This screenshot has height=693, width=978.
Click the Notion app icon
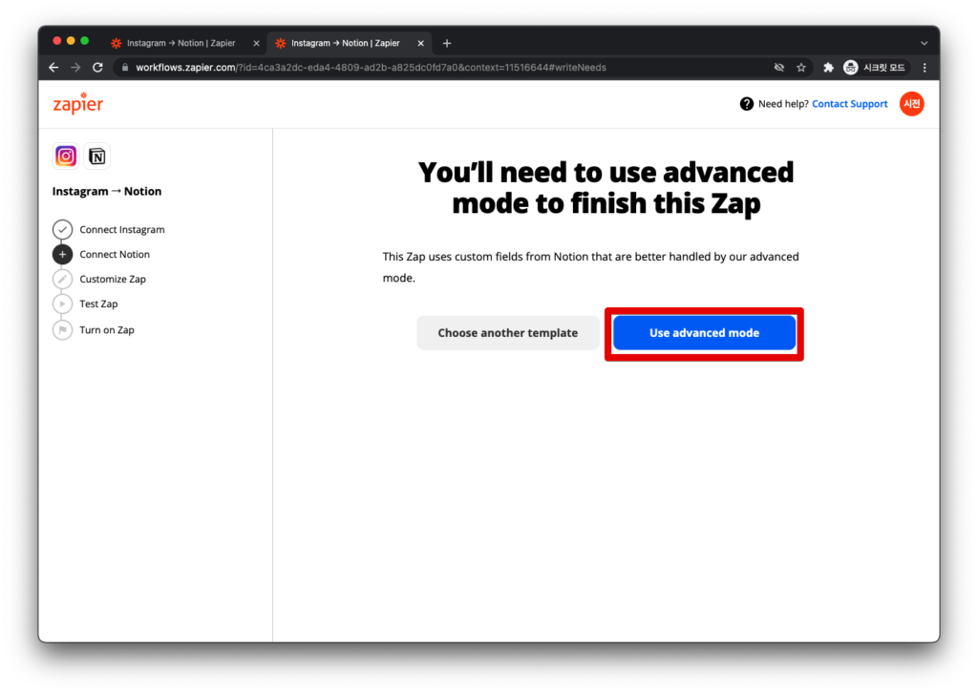click(x=97, y=156)
